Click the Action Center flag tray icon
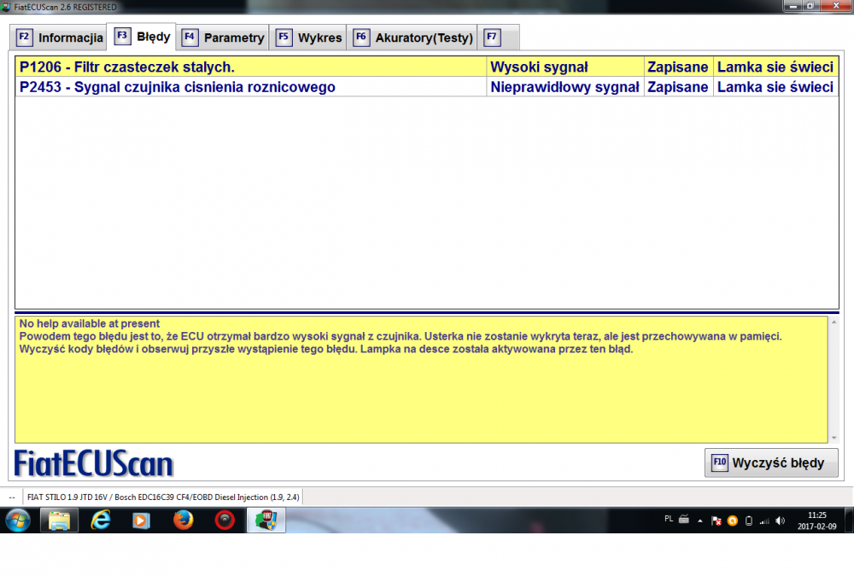Viewport: 854px width, 576px height. coord(717,521)
